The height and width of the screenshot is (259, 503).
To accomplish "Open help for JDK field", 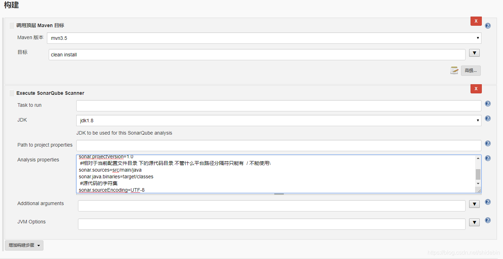I will (x=488, y=118).
